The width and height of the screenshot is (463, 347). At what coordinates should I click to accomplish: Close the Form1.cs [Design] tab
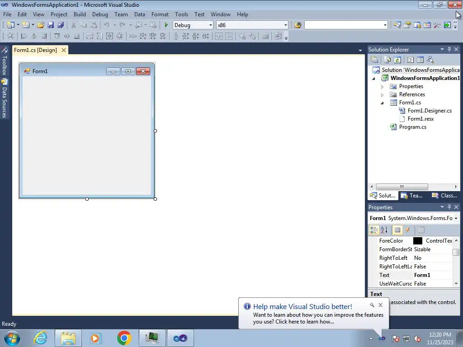tap(63, 50)
